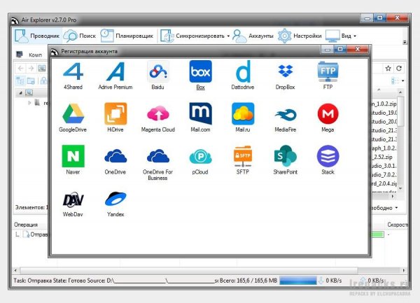Select the Отправка operation row

click(33, 234)
